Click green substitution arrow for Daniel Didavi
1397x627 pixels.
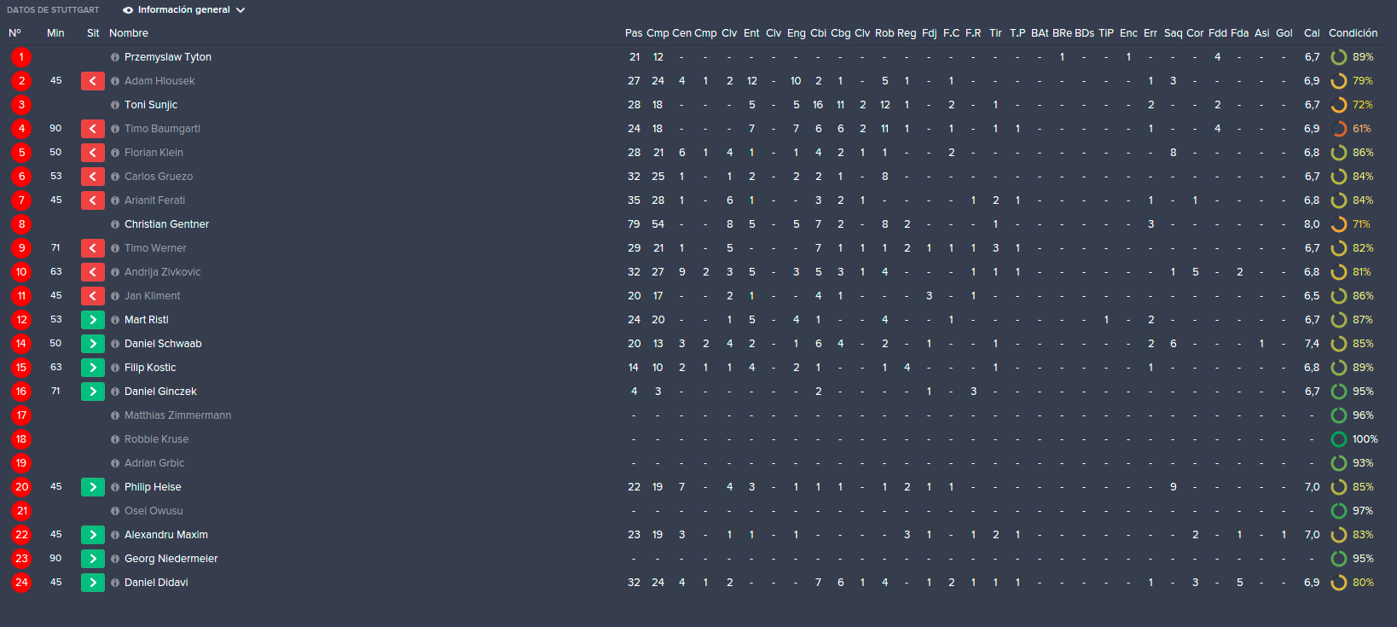(93, 583)
